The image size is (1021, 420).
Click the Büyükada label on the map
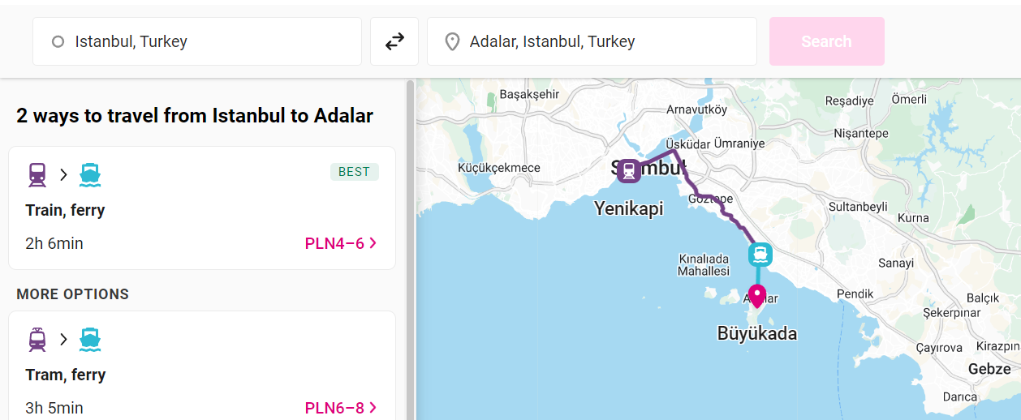tap(756, 333)
